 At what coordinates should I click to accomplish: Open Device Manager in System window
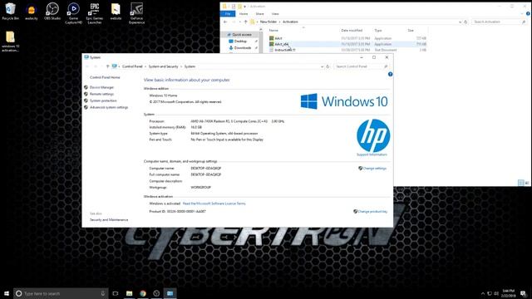(101, 87)
